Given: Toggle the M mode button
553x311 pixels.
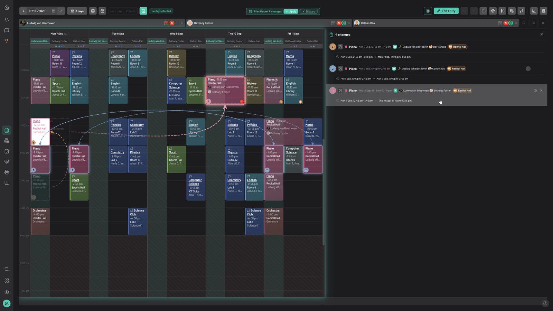Looking at the screenshot, I should [x=428, y=11].
